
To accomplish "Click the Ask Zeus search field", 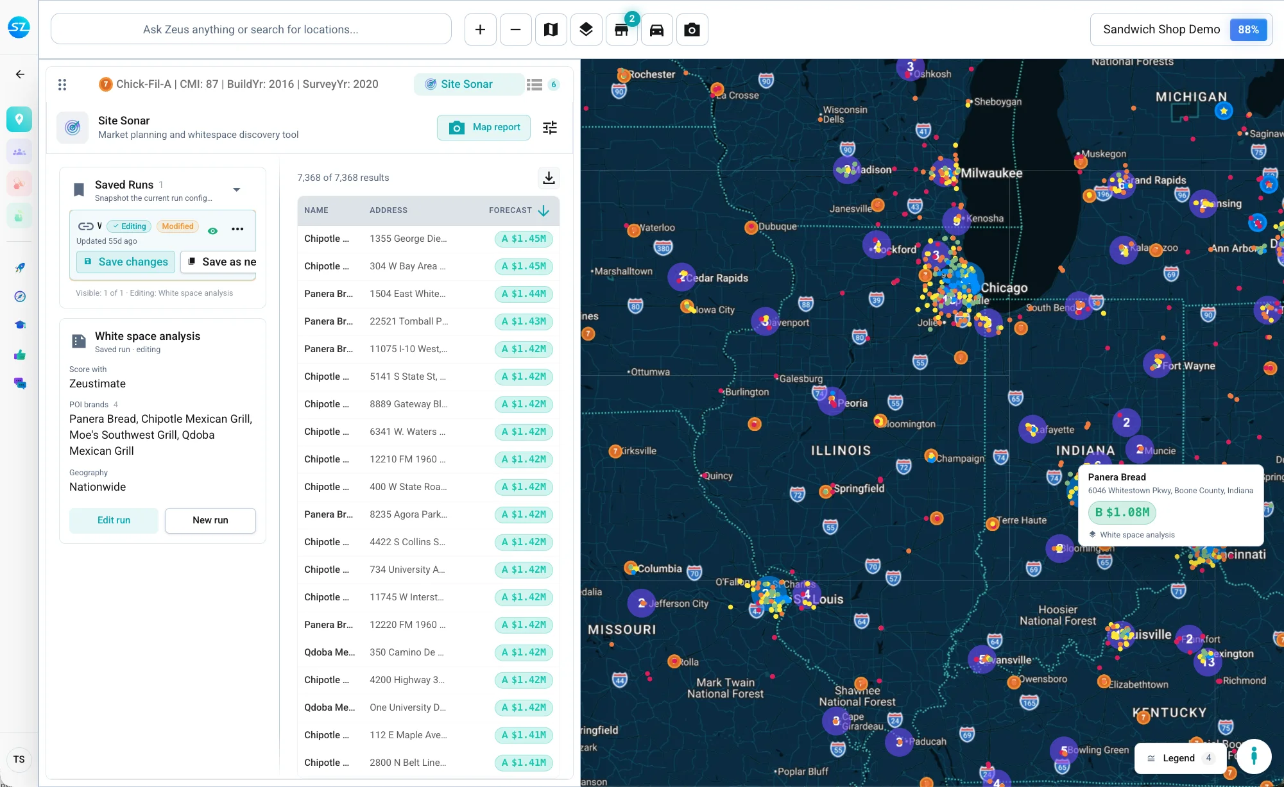I will [x=251, y=30].
